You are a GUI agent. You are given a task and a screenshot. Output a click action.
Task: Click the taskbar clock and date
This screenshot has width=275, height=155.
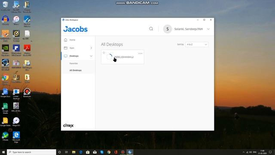[x=263, y=152]
